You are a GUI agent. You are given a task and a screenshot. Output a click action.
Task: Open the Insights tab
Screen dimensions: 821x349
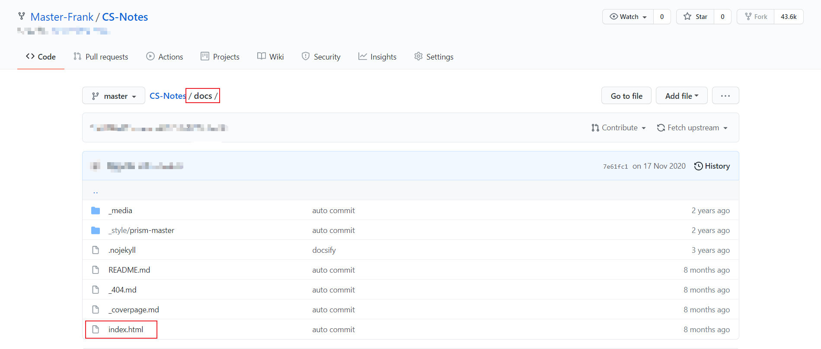tap(377, 57)
